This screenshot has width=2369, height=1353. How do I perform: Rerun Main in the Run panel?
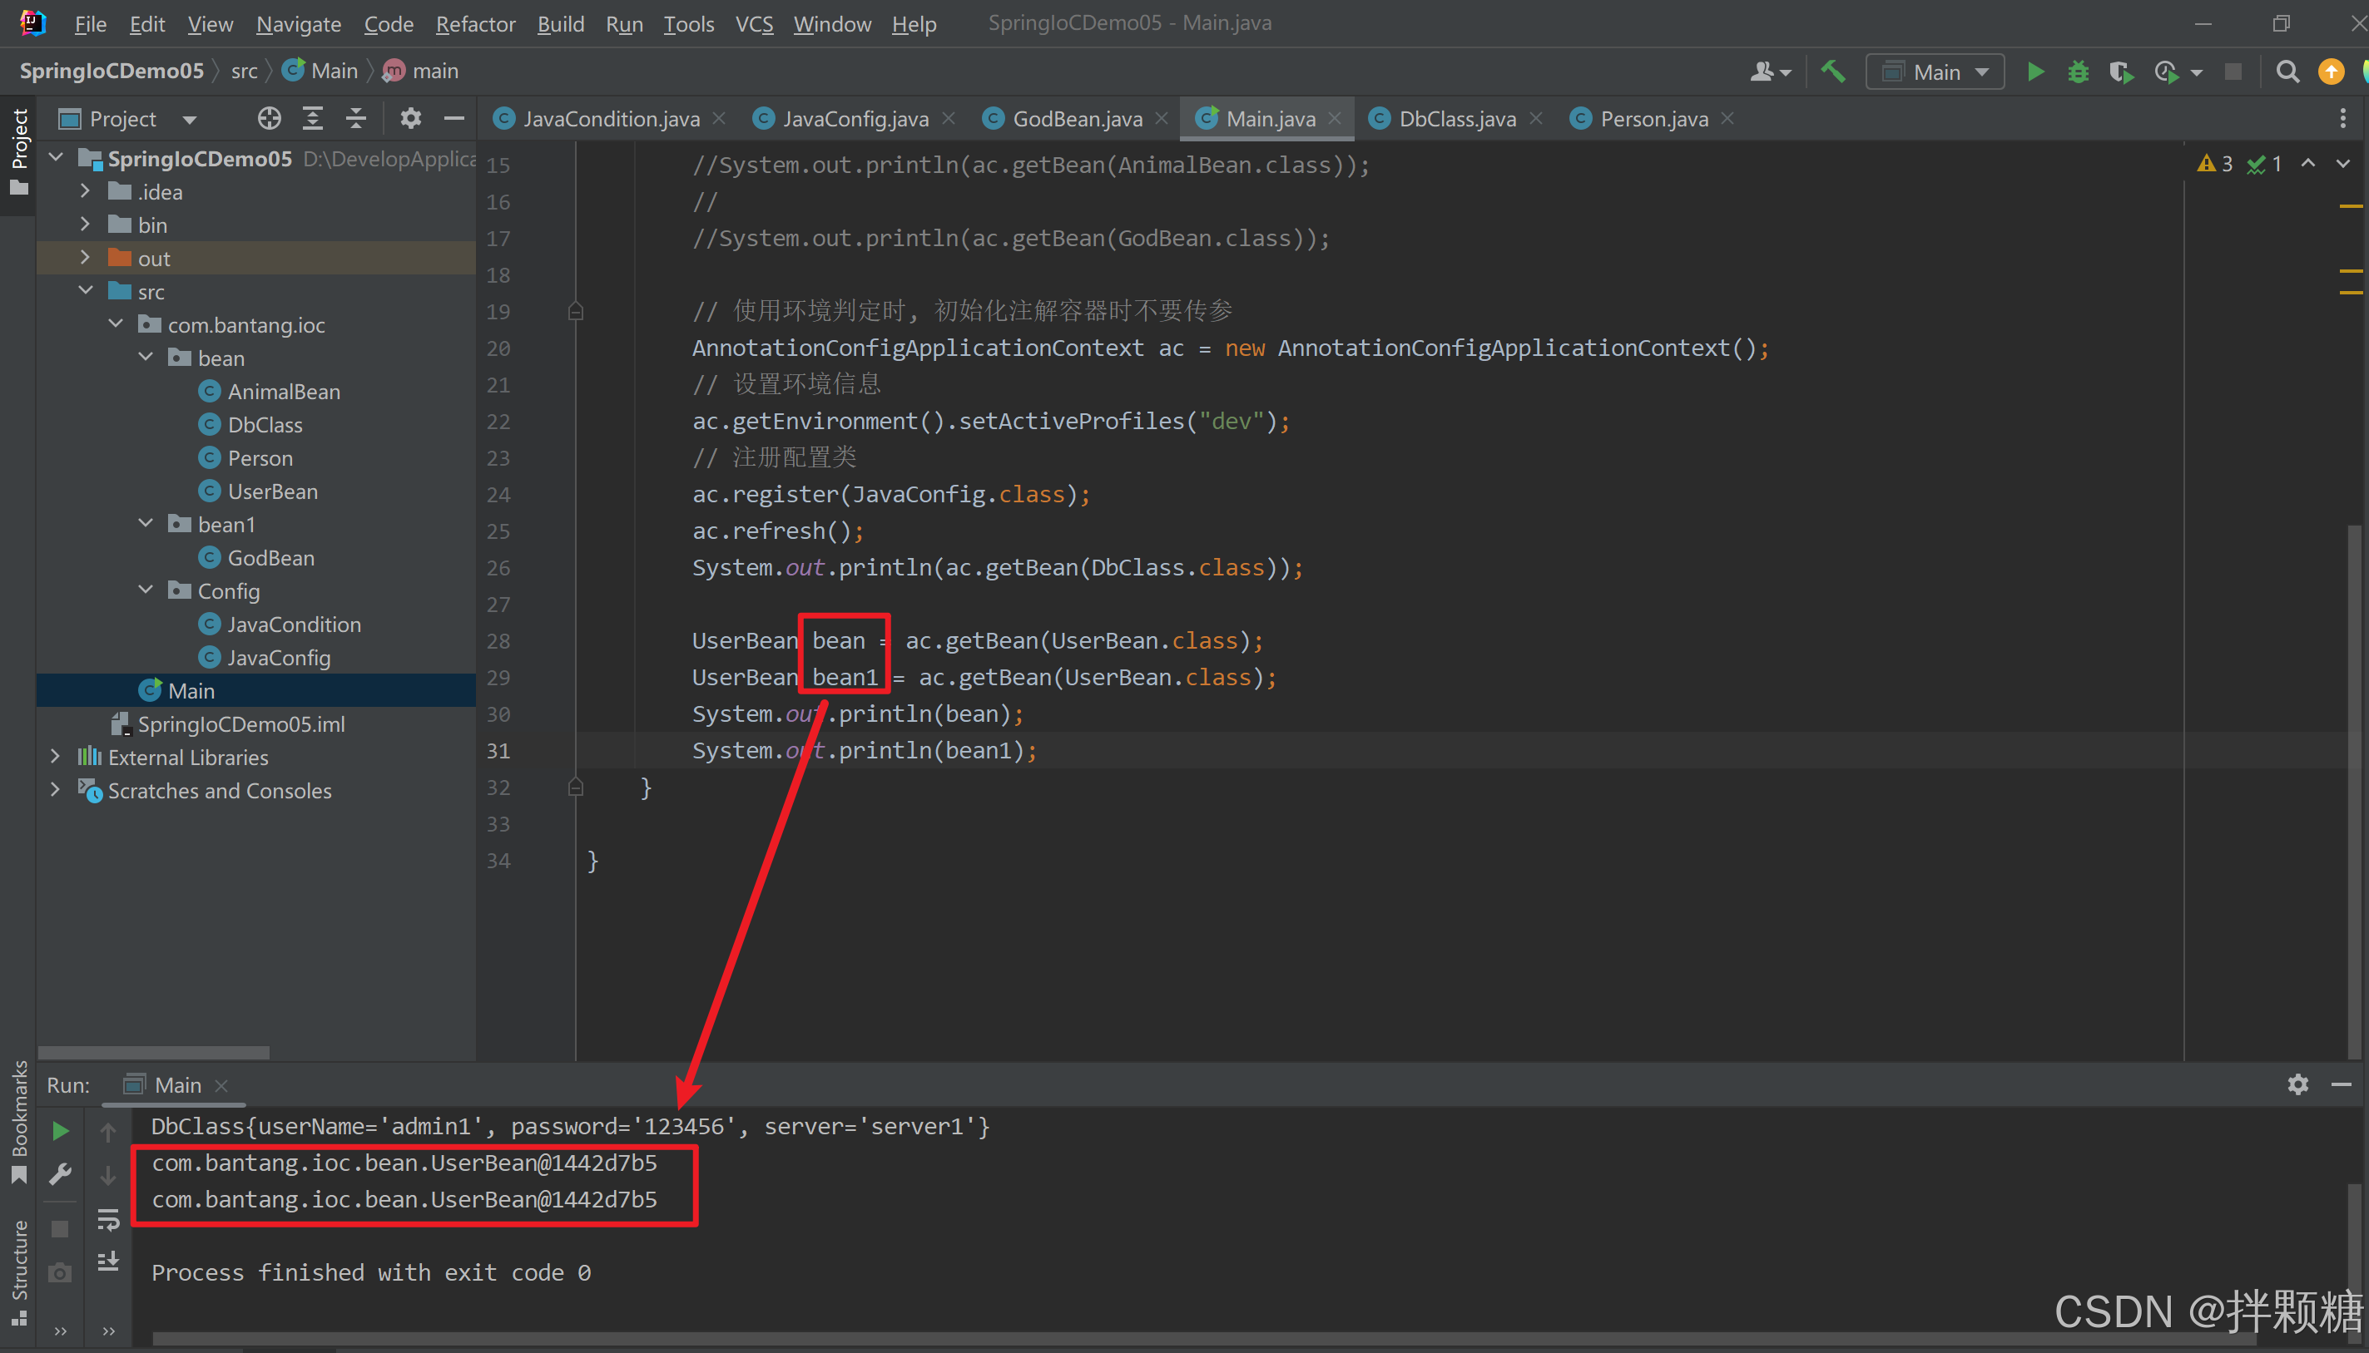pos(61,1131)
